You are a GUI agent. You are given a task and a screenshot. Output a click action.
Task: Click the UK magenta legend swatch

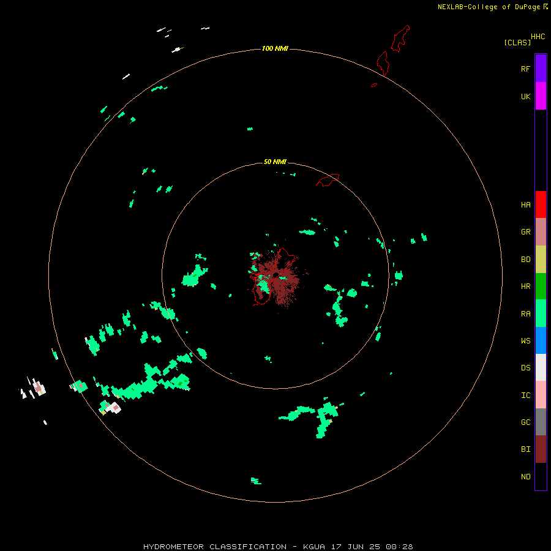pos(541,96)
